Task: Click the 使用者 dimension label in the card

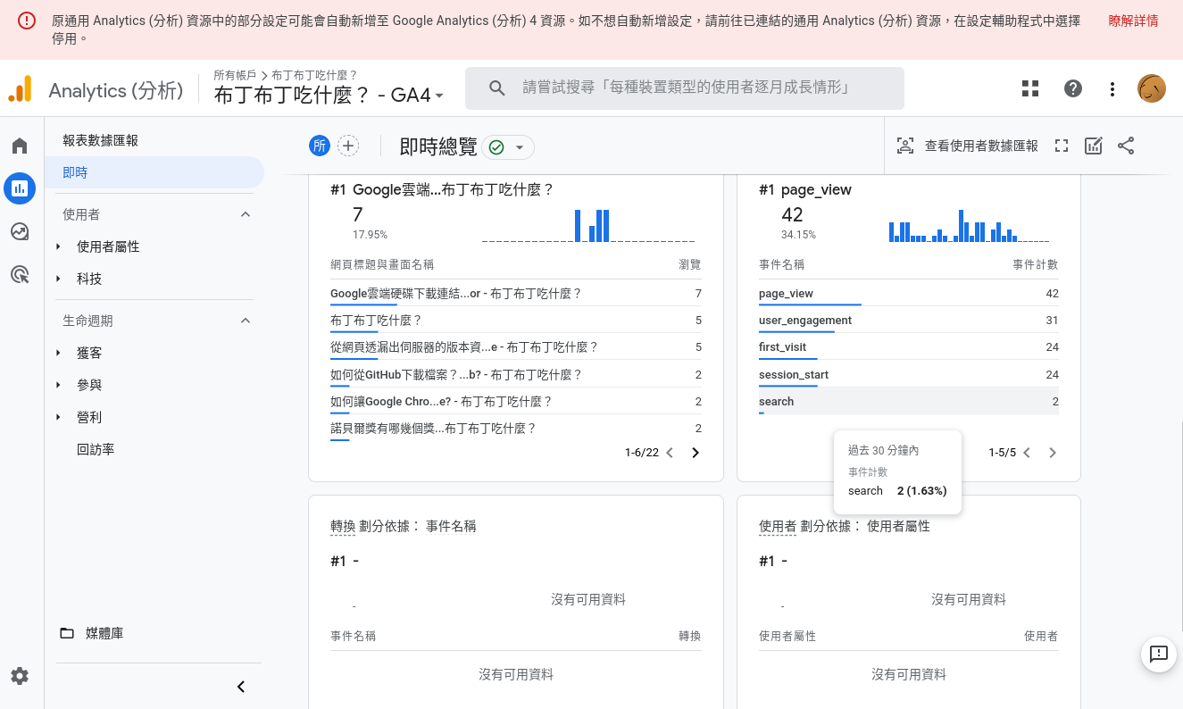Action: pyautogui.click(x=778, y=526)
